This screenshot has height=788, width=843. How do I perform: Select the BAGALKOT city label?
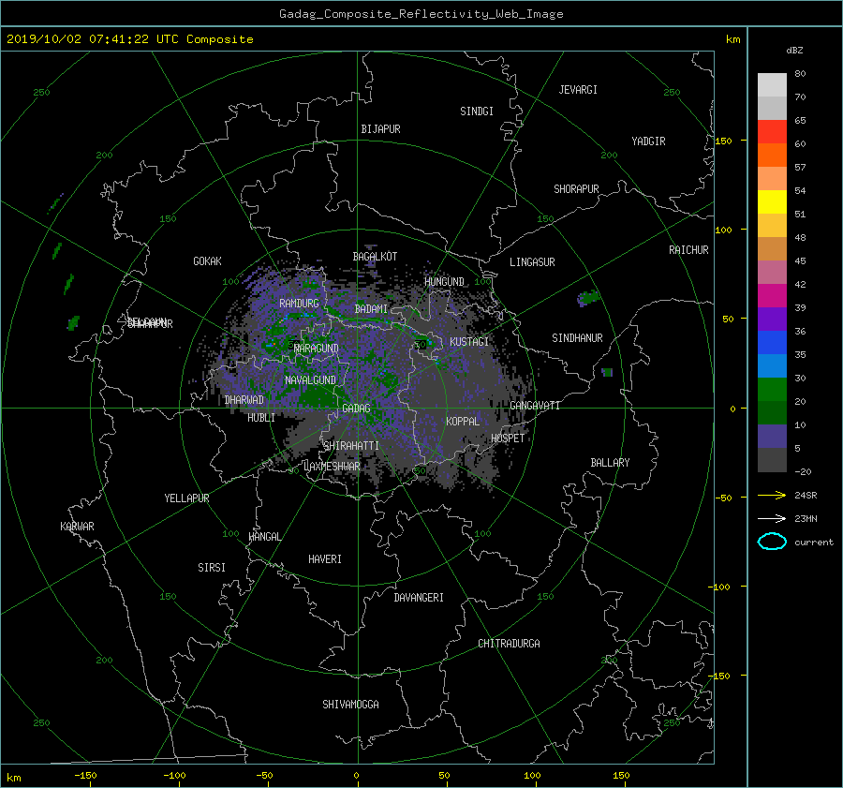click(x=375, y=257)
